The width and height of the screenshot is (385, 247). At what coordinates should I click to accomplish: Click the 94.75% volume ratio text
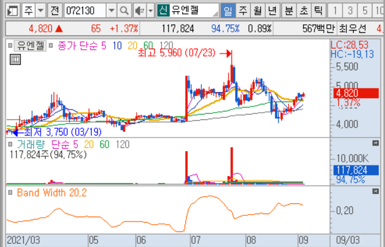[x=225, y=29]
